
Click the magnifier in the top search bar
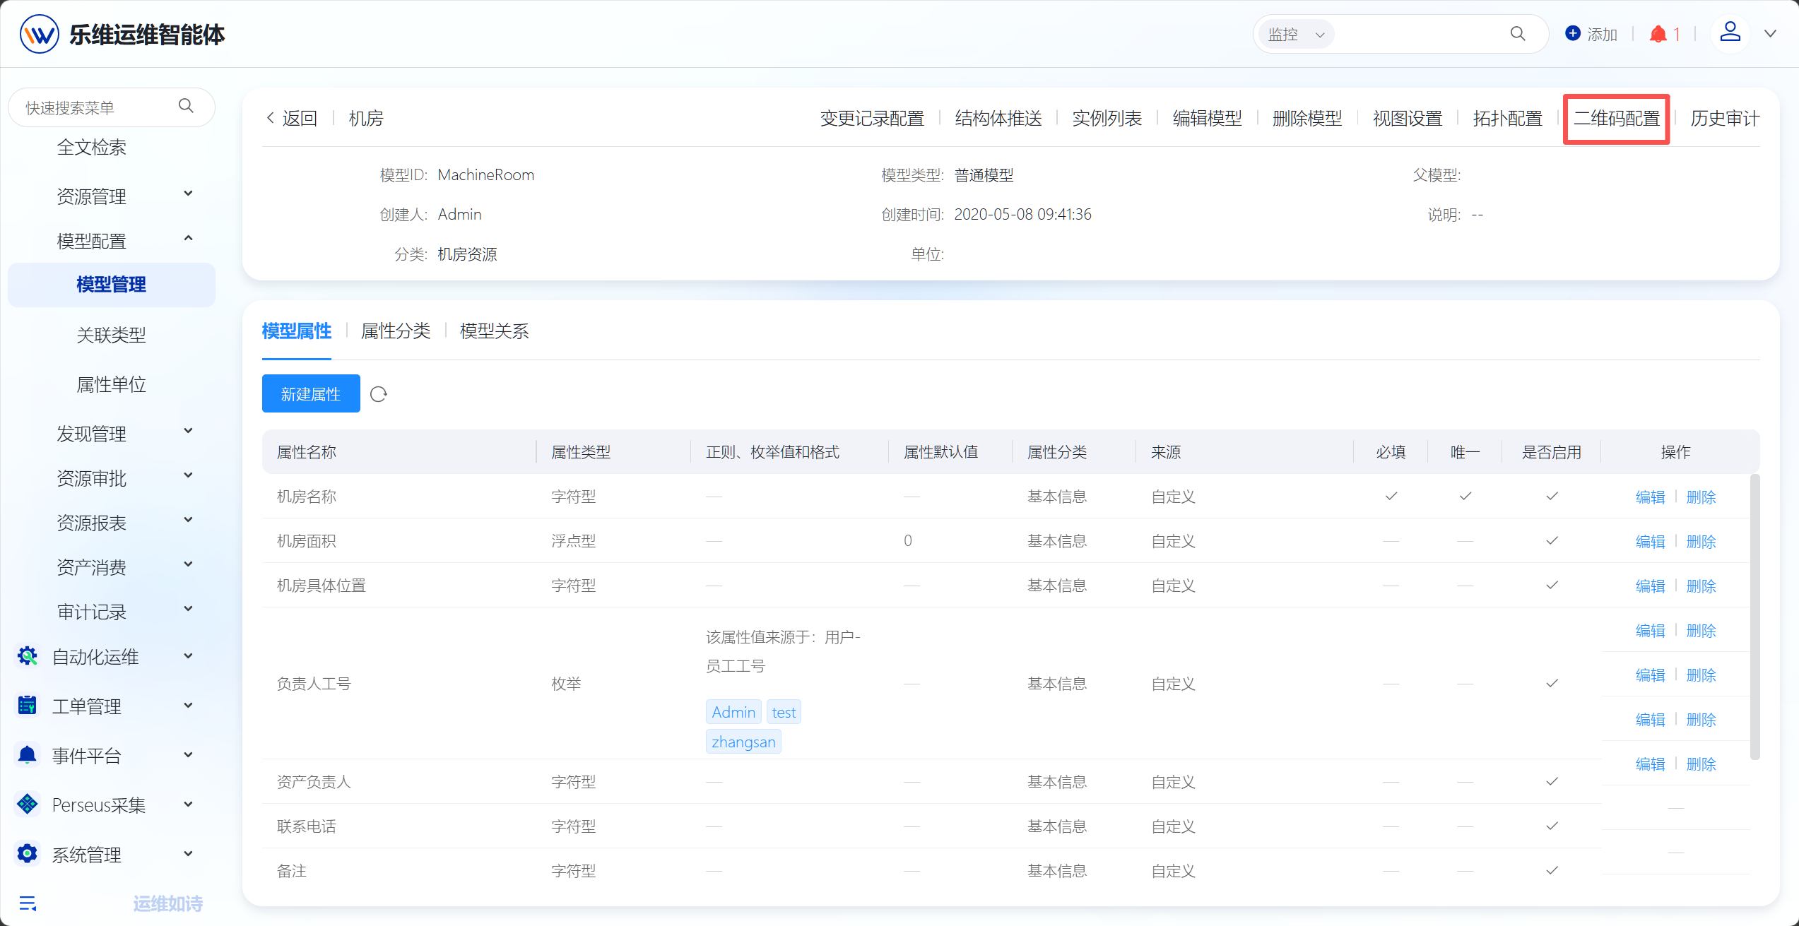click(x=1518, y=34)
